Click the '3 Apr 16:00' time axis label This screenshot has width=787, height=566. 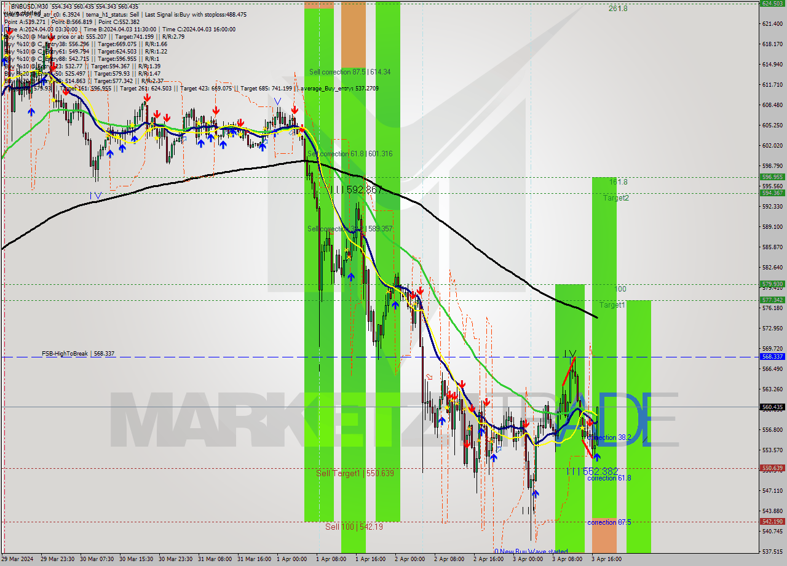pos(606,559)
